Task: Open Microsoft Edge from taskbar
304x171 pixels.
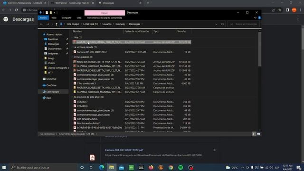Action: [x=102, y=167]
